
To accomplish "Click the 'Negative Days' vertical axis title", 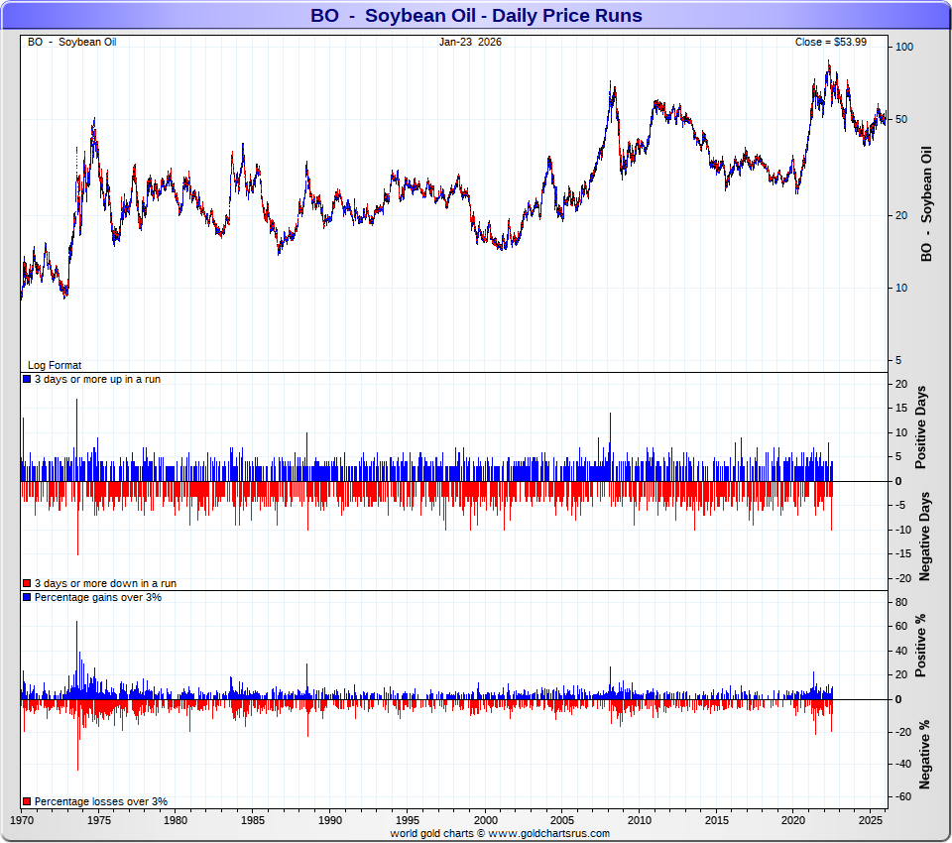I will (x=924, y=537).
